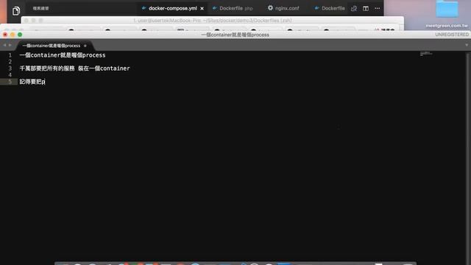
Task: Click empty line 4 in the editor gutter
Action: point(10,75)
